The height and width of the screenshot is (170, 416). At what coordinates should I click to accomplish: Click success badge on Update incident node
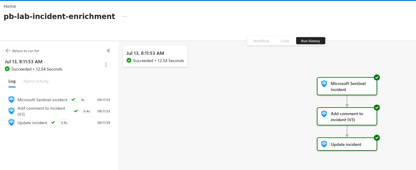[x=377, y=138]
